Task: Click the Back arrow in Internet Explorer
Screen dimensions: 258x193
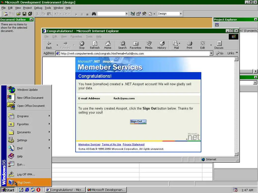Action: 49,45
